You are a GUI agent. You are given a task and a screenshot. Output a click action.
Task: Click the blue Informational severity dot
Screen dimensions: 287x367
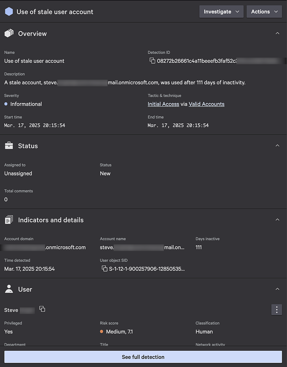(6, 104)
